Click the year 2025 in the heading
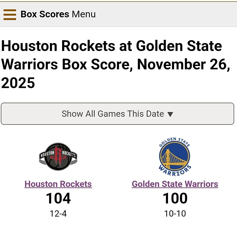This screenshot has width=237, height=225. coord(18,83)
